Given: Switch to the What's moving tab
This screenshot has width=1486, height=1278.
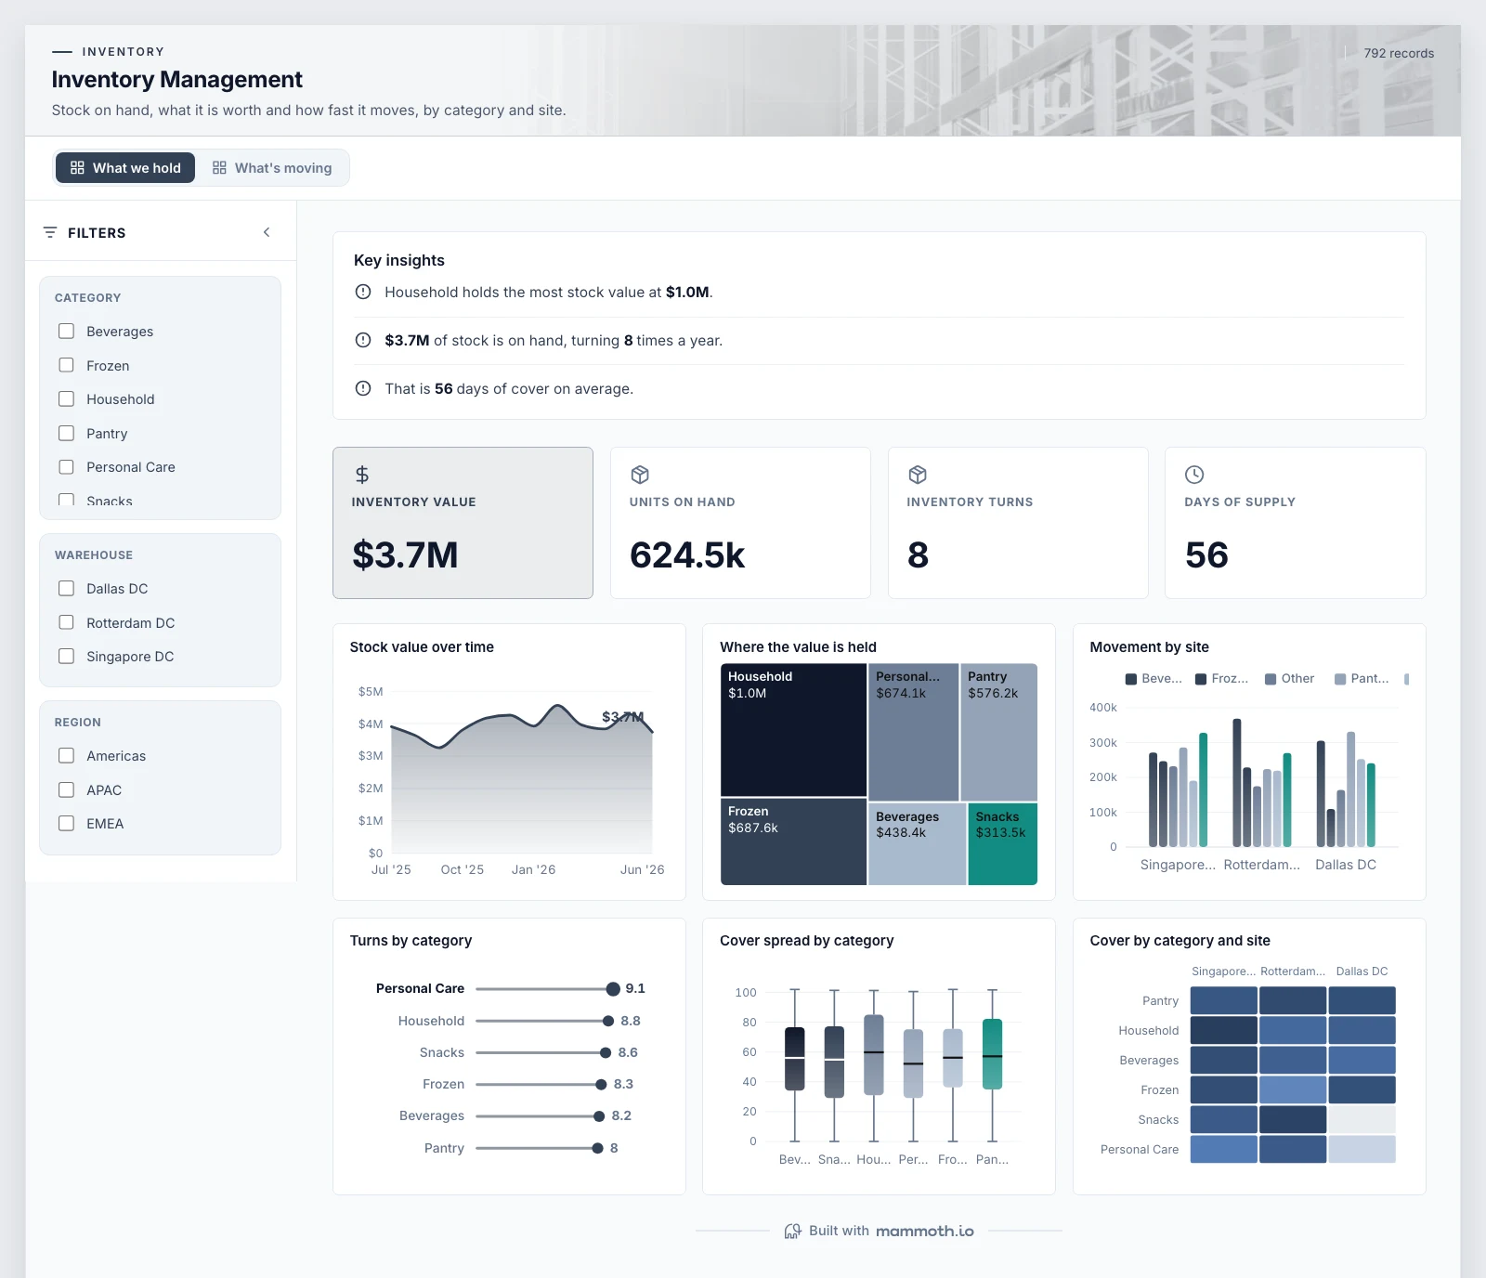Looking at the screenshot, I should click(x=272, y=168).
